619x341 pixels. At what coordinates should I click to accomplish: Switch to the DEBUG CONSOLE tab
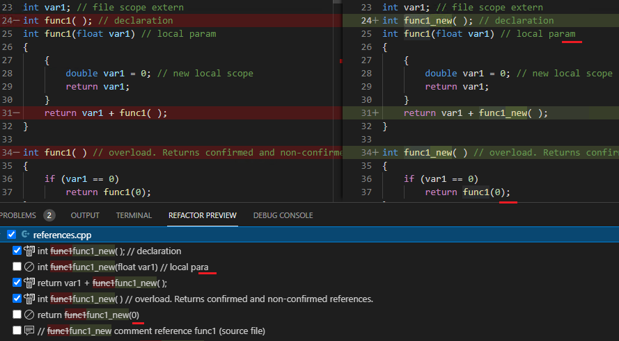[x=283, y=215]
